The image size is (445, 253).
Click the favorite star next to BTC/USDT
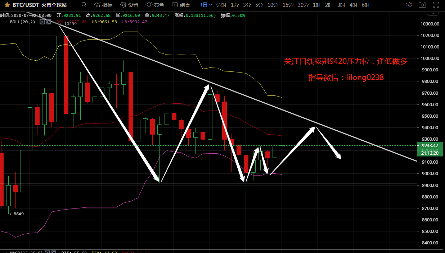6,5
